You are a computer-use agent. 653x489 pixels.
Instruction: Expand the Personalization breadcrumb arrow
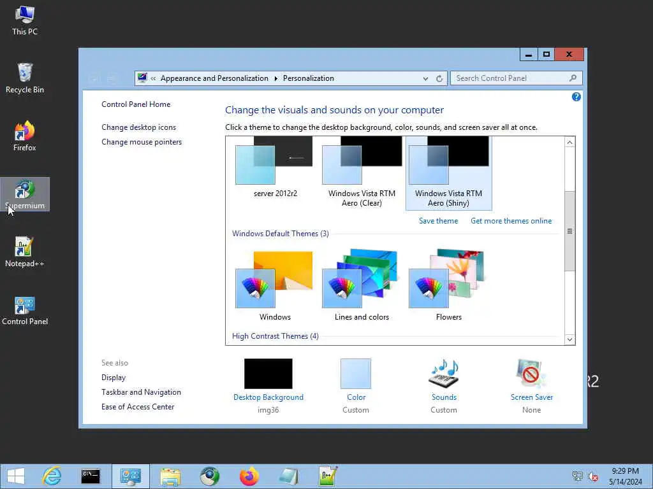(275, 78)
